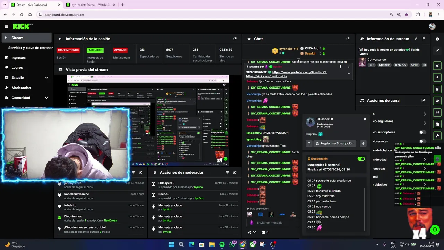Image resolution: width=444 pixels, height=250 pixels.
Task: Click the user card message history scrollbar
Action: pos(365,208)
